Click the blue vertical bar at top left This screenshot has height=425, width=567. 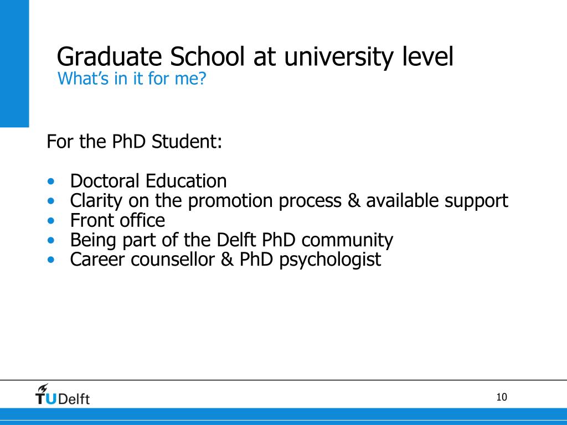(14, 64)
